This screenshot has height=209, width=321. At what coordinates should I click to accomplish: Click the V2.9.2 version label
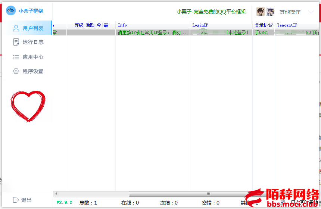pyautogui.click(x=64, y=202)
